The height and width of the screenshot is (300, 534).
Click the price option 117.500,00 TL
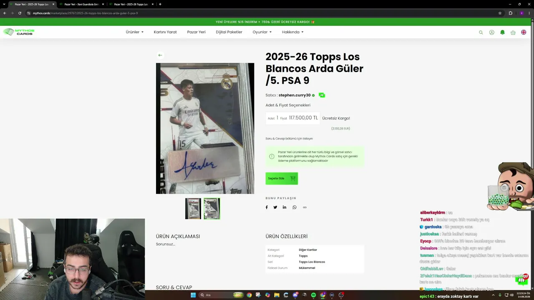[293, 118]
